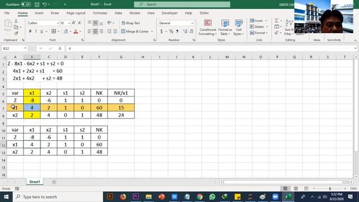
Task: Click the Fill down icon in Editing
Action: (x=277, y=27)
